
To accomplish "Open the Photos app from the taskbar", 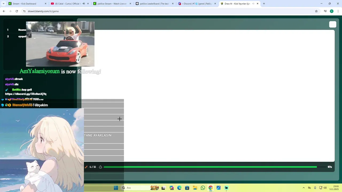I will click(219, 188).
